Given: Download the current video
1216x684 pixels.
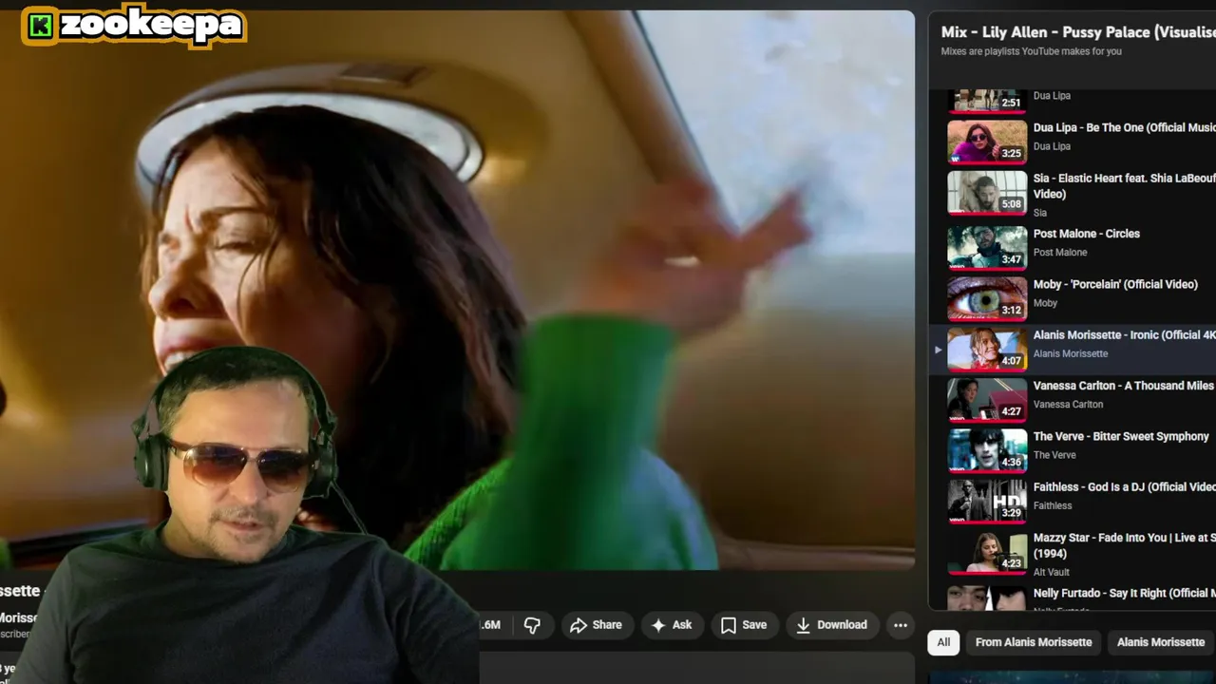Looking at the screenshot, I should click(831, 625).
